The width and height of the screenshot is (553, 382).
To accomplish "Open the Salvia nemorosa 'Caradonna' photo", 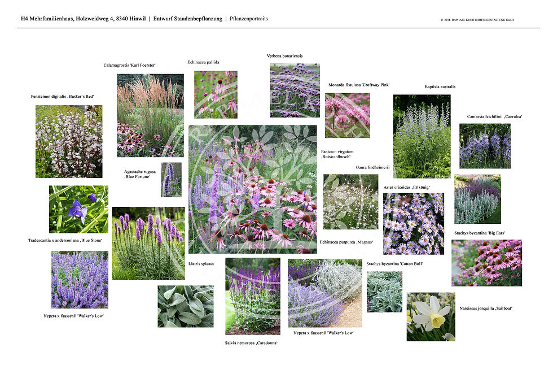I will [253, 296].
